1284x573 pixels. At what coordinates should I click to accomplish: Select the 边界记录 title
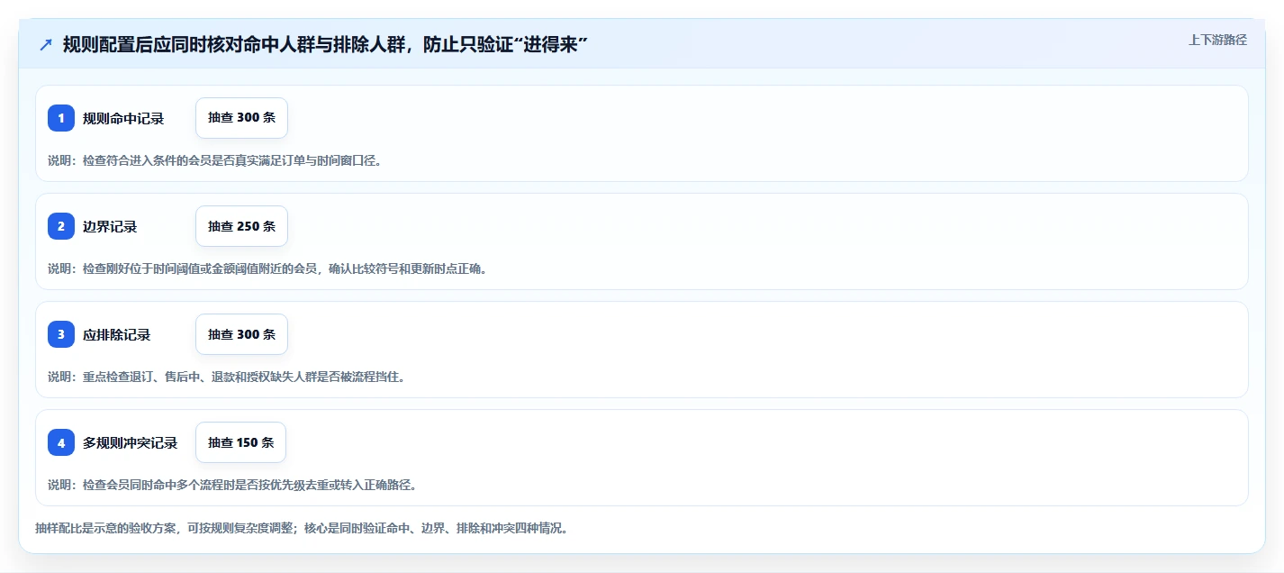point(110,226)
